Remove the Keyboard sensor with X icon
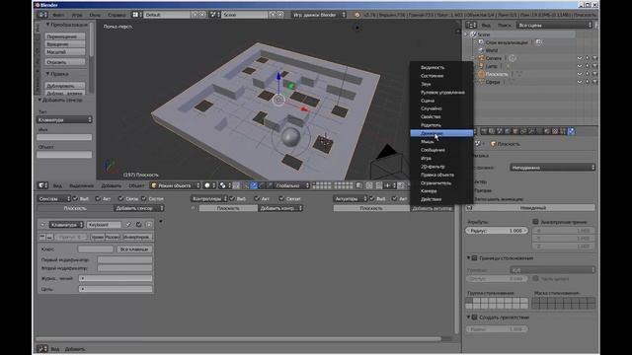This screenshot has width=632, height=355. [x=149, y=225]
